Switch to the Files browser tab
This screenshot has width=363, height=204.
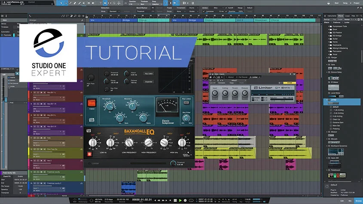tap(353, 16)
